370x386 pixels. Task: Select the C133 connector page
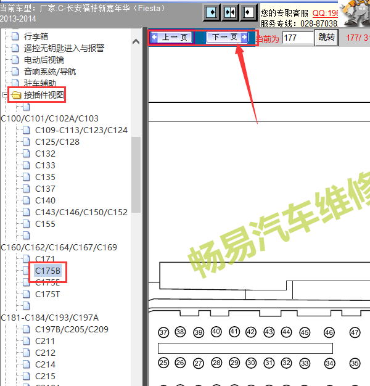coord(45,165)
